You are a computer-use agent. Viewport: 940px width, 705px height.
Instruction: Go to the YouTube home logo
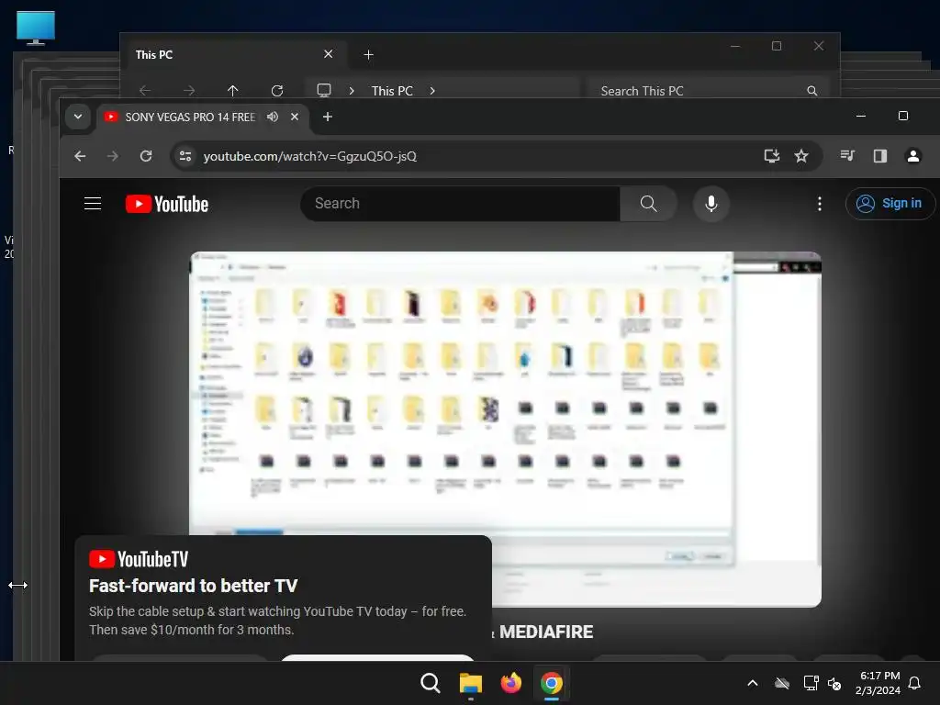pyautogui.click(x=167, y=205)
